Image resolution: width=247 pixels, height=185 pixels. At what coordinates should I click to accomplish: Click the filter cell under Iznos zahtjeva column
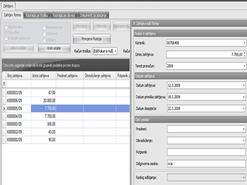(x=43, y=84)
